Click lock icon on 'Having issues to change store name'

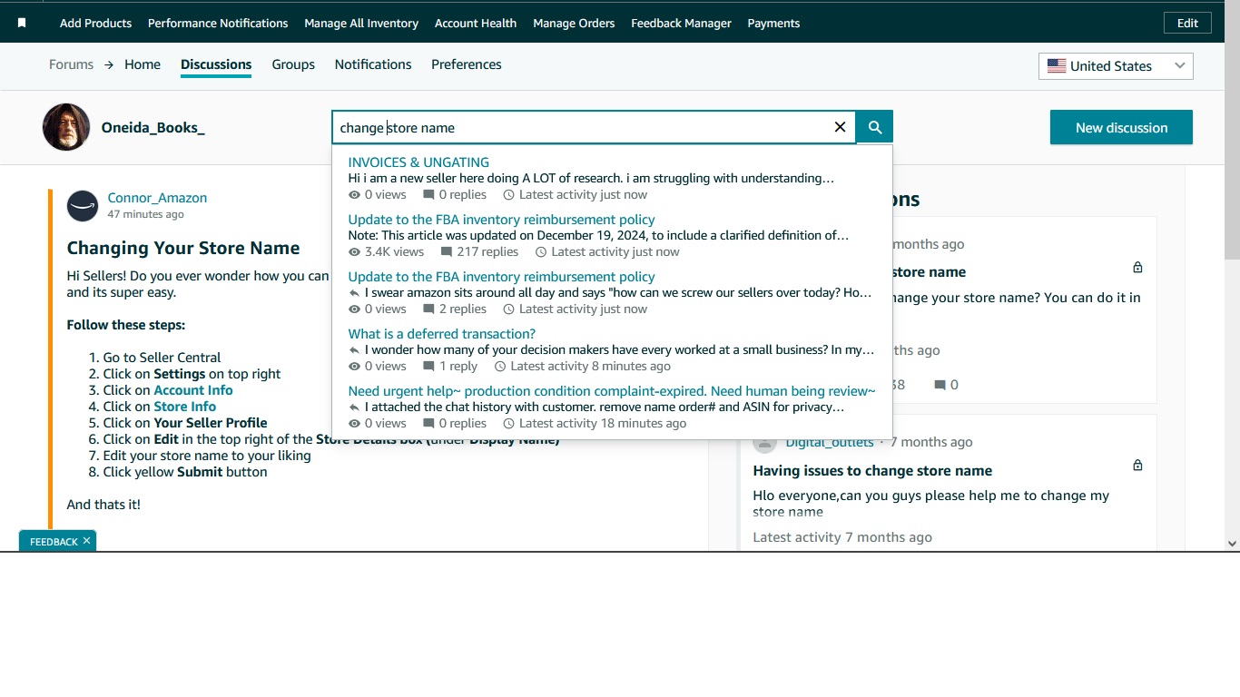[1137, 465]
